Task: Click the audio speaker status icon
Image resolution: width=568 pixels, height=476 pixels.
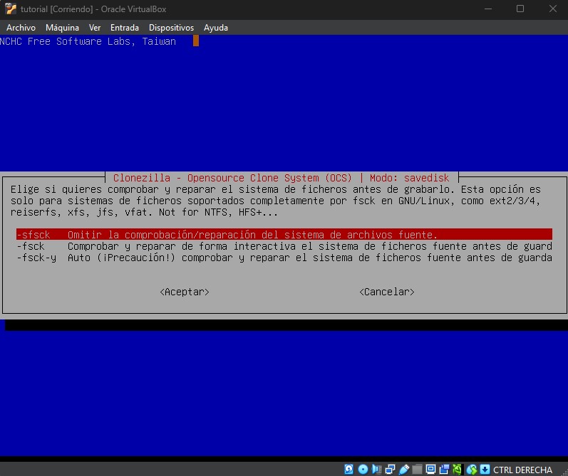Action: coord(376,469)
